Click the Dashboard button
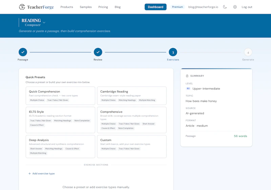This screenshot has width=271, height=190. tap(155, 7)
